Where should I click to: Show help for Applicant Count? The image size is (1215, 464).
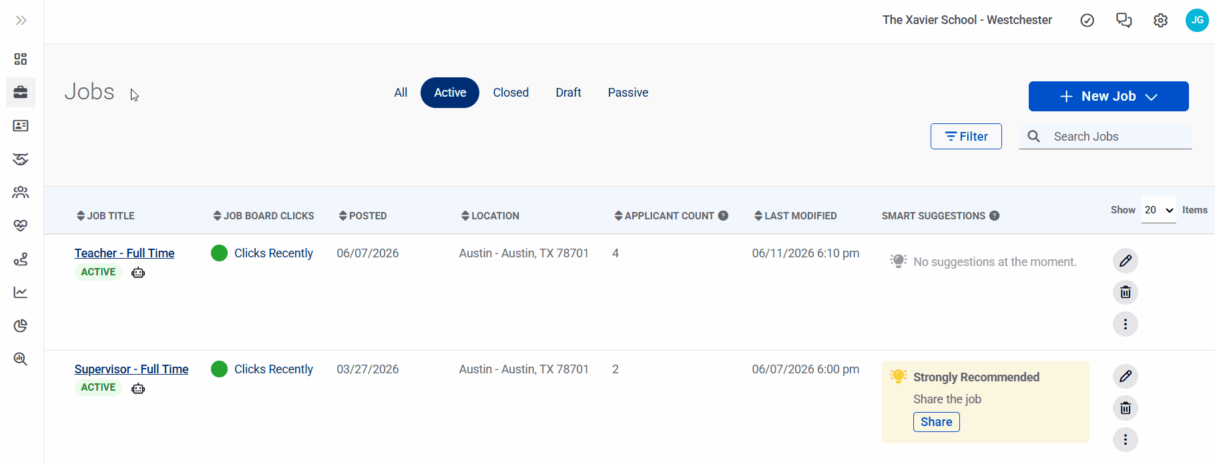pyautogui.click(x=723, y=216)
